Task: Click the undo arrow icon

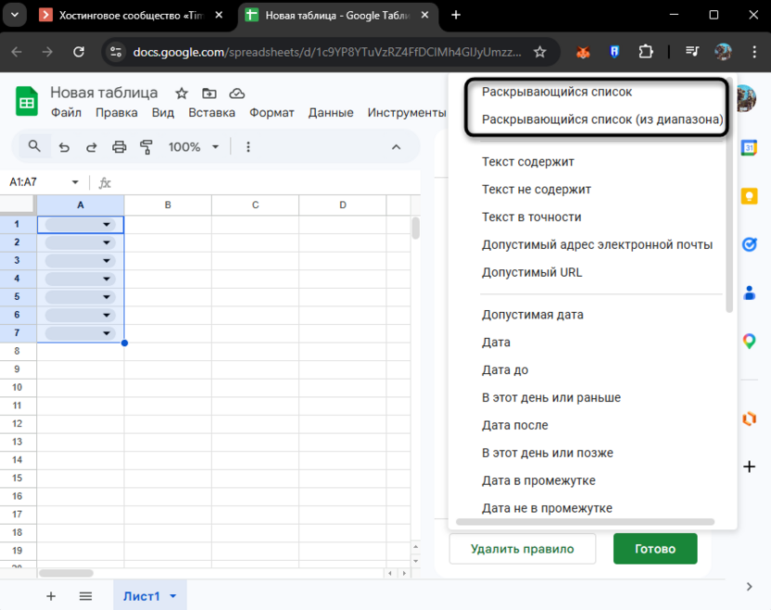Action: pos(64,147)
